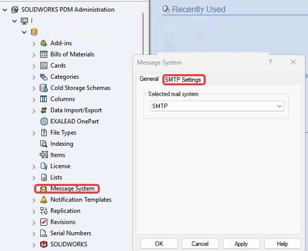Click the Serial Numbers icon
This screenshot has width=308, height=251.
pos(44,233)
